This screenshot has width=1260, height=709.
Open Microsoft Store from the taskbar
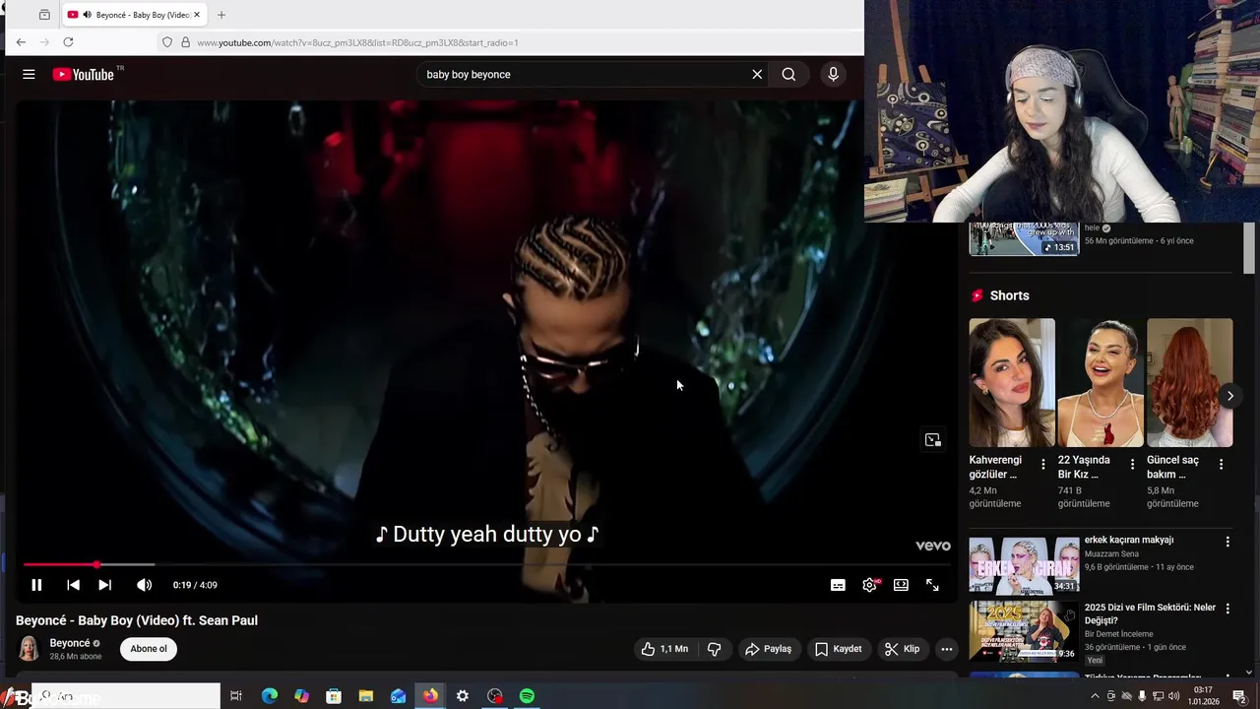pos(334,696)
